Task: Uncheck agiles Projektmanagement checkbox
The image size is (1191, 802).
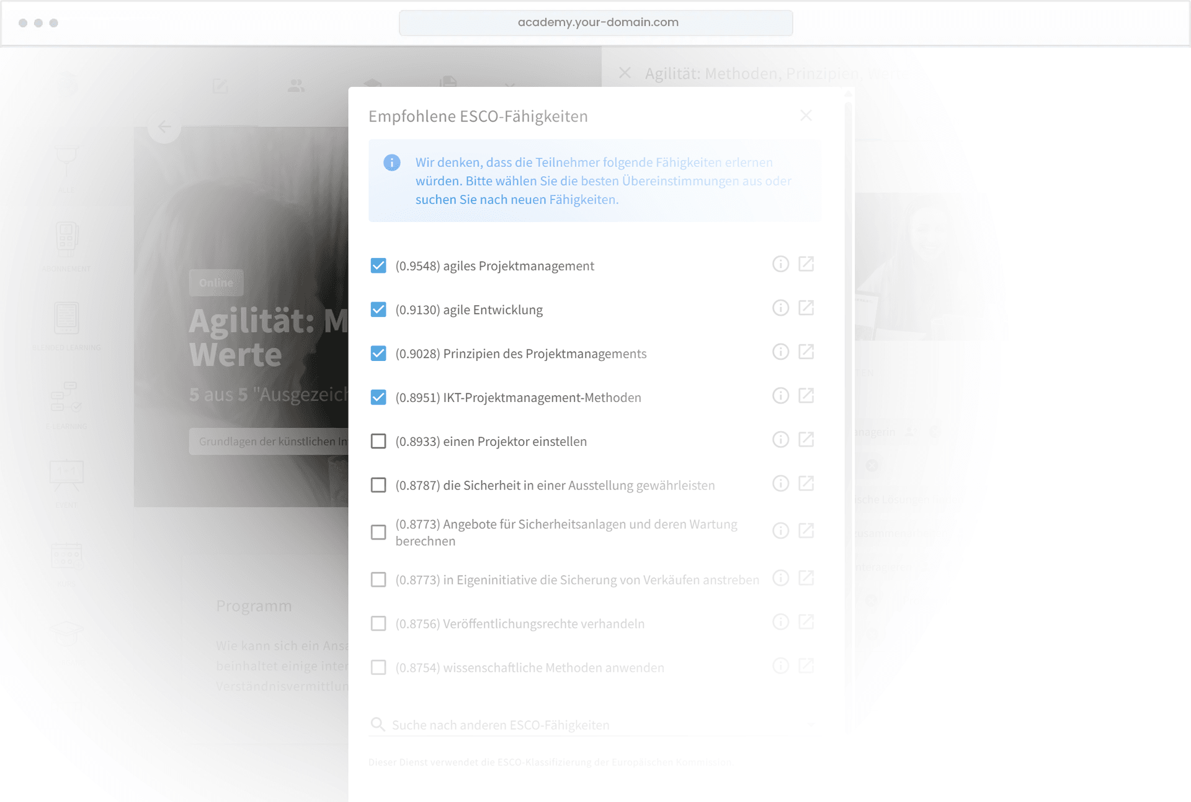Action: 378,265
